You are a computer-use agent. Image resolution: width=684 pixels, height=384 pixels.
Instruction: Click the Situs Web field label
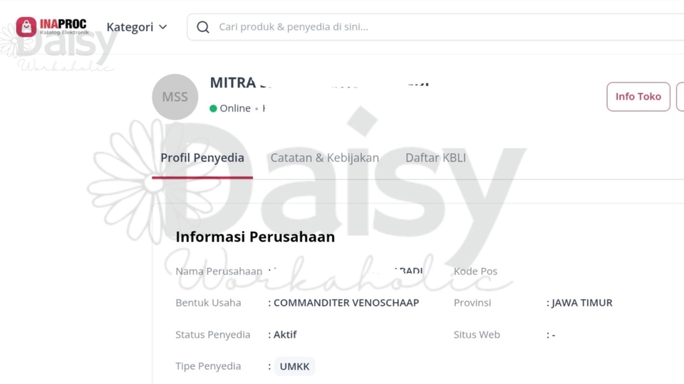(x=477, y=335)
